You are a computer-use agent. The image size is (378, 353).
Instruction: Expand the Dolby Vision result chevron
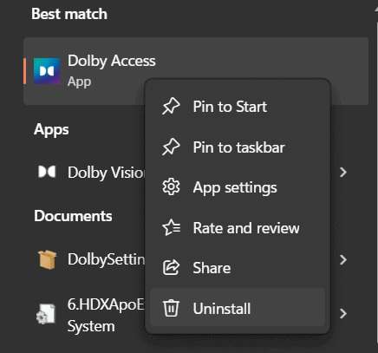pos(343,172)
